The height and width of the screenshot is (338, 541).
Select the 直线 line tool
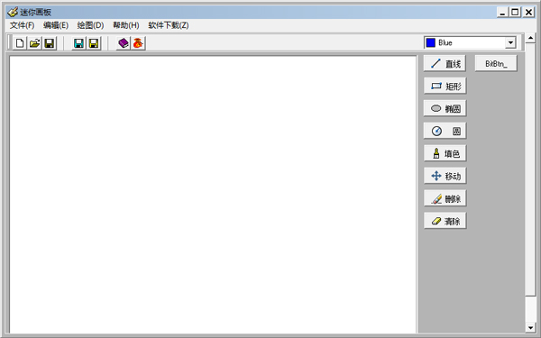445,63
